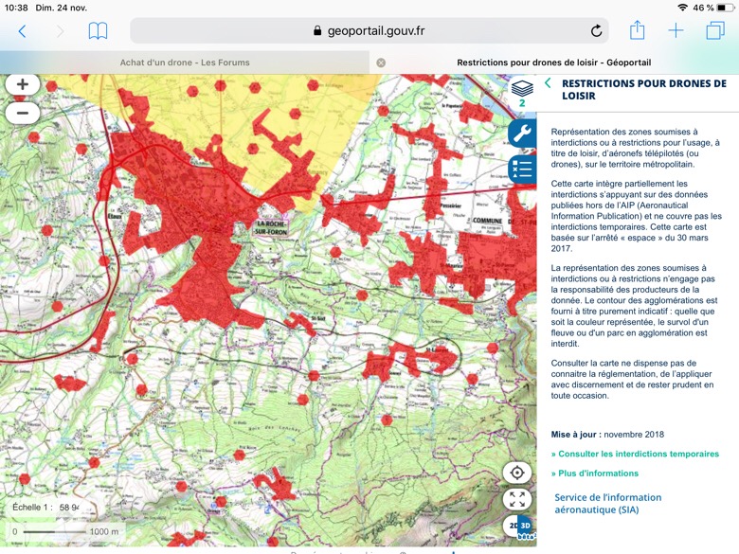The height and width of the screenshot is (554, 739).
Task: Collapse the Restrictions info panel
Action: [548, 83]
